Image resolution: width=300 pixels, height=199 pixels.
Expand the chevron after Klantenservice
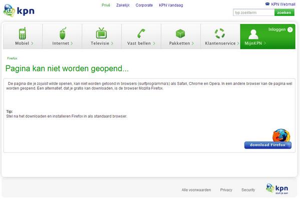point(238,43)
